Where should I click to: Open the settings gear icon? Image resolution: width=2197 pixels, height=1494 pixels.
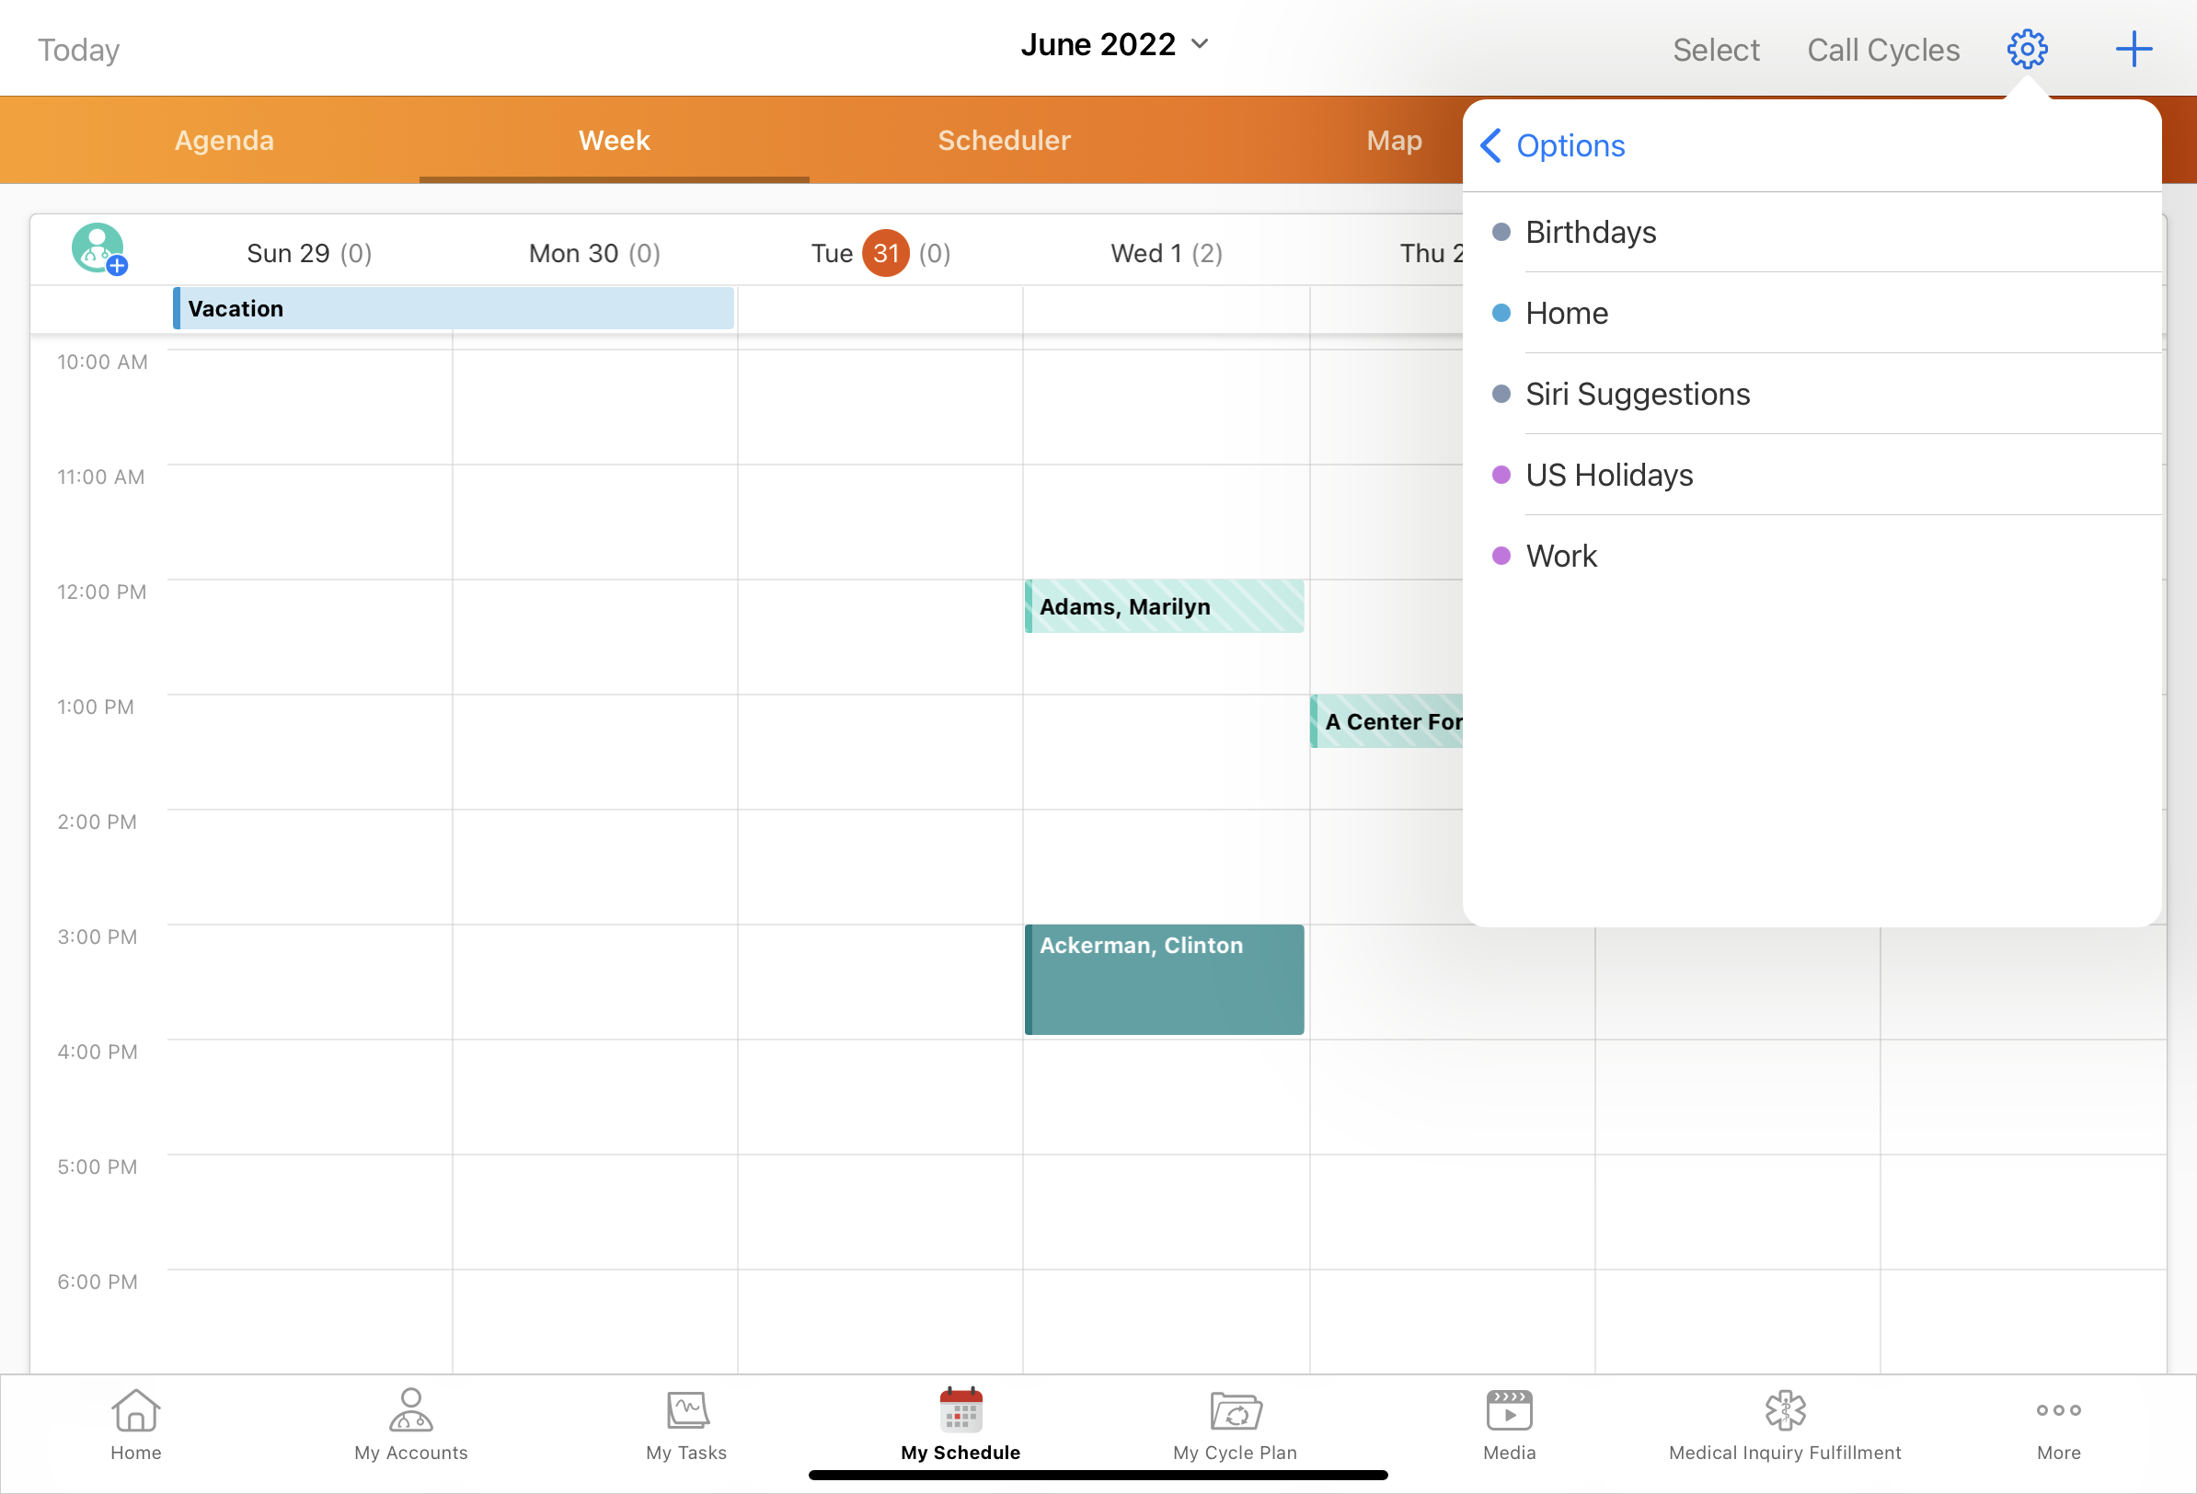pos(2027,49)
